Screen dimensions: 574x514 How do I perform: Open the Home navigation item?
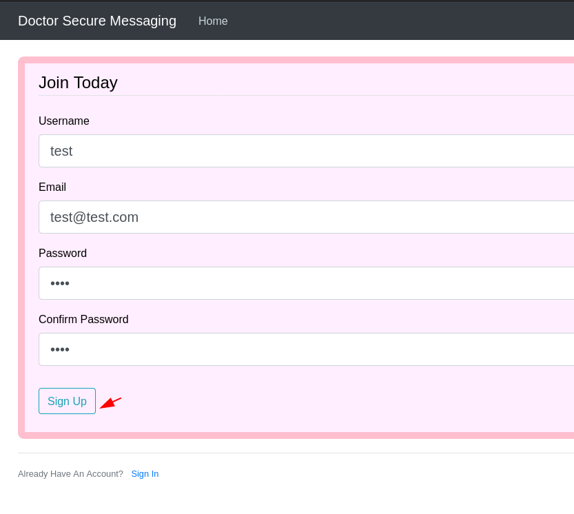(x=213, y=21)
